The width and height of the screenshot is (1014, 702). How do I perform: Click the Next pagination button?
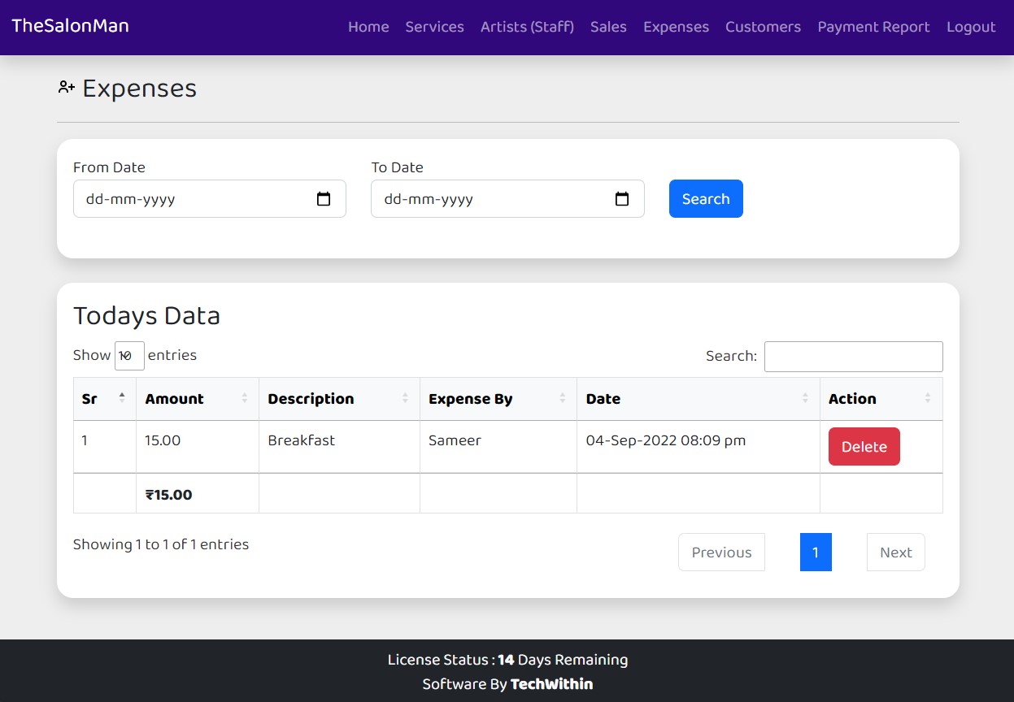tap(896, 552)
